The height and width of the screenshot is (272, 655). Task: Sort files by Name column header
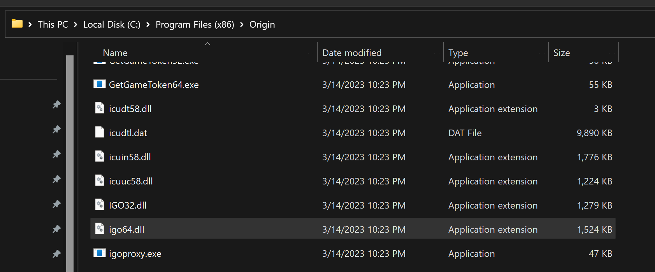(x=115, y=53)
